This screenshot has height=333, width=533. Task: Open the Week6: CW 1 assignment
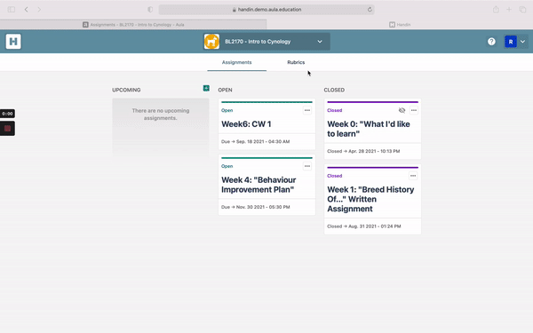coord(246,124)
